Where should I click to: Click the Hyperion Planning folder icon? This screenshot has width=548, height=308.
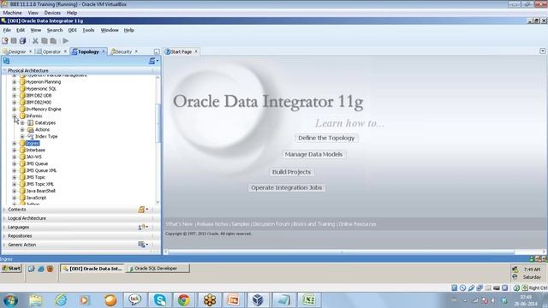coord(22,82)
